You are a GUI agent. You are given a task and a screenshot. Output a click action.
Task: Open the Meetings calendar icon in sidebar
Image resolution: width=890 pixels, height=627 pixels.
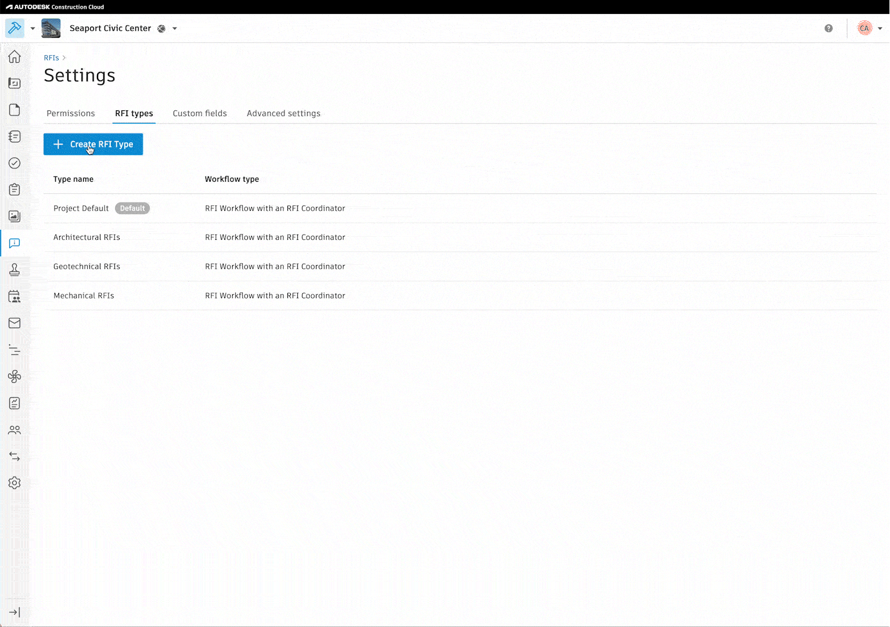point(15,297)
